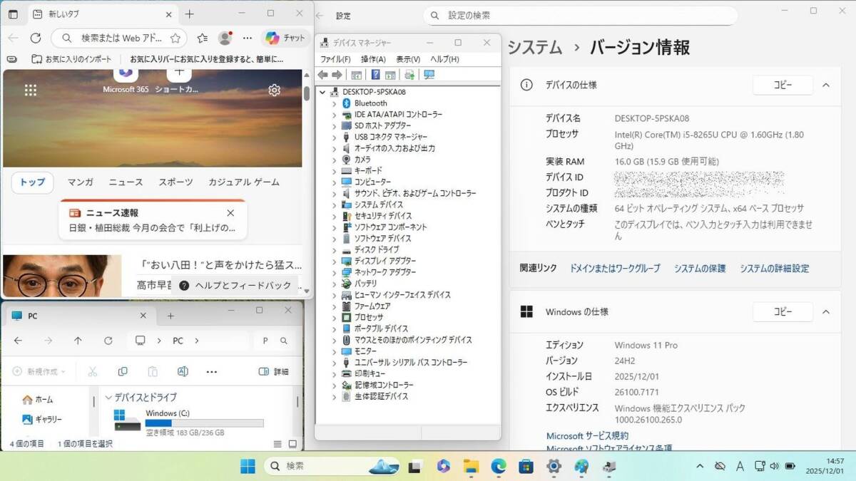856x481 pixels.
Task: Click the Device Manager back arrow icon
Action: click(x=322, y=75)
